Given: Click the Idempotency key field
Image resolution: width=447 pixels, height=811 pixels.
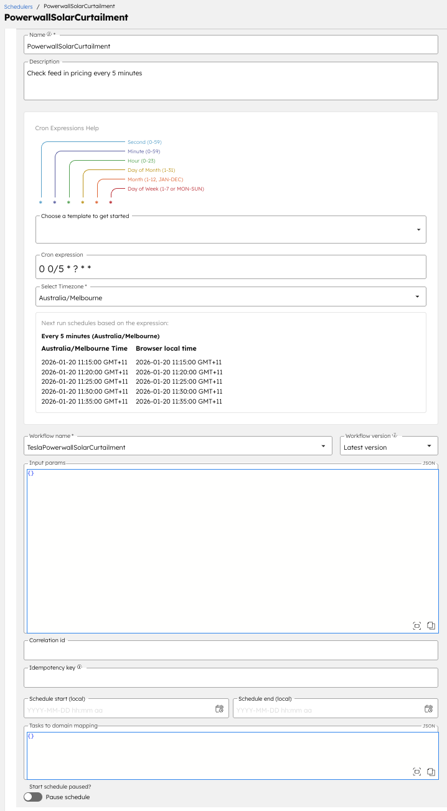Looking at the screenshot, I should [x=231, y=678].
